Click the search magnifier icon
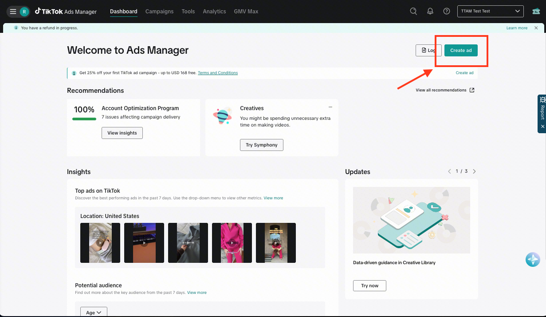 [x=413, y=12]
